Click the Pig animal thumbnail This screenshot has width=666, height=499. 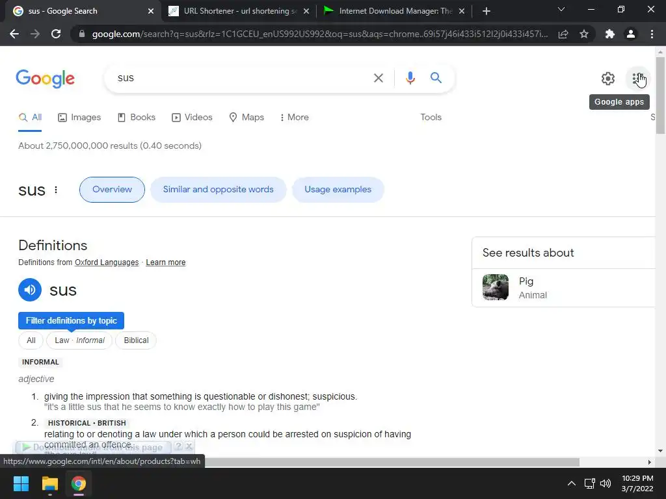click(495, 287)
